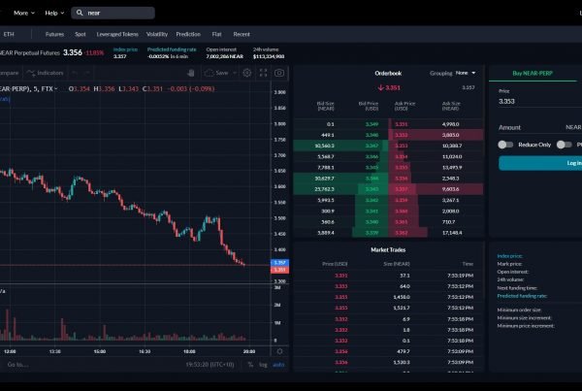The image size is (582, 391).
Task: Select the Futures market tab
Action: click(x=54, y=34)
